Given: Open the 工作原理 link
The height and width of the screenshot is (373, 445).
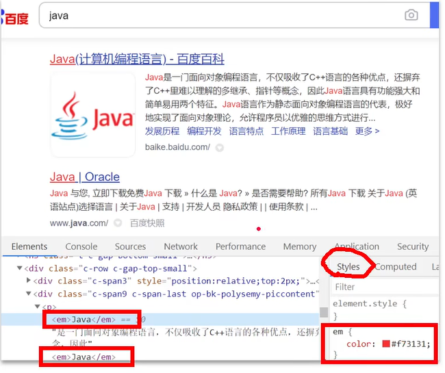Looking at the screenshot, I should click(288, 131).
